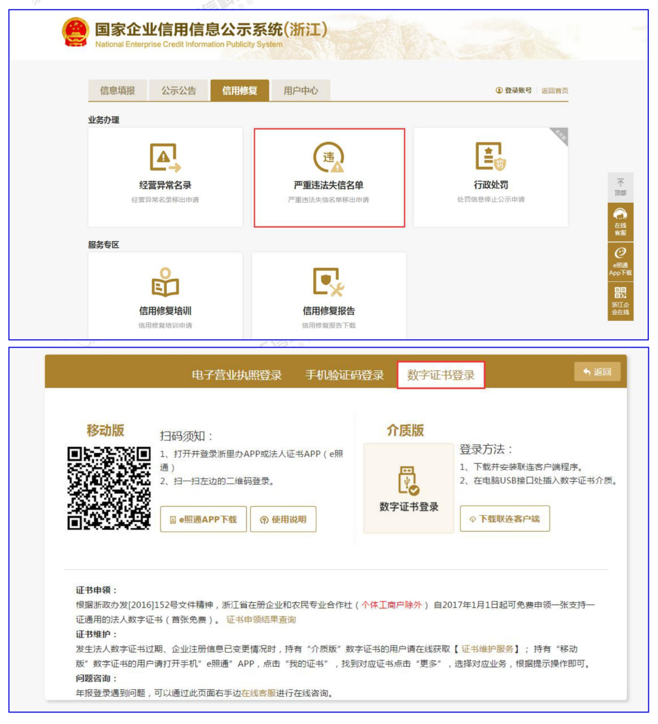
Task: Switch to 电子营业执照登录 tab
Action: point(237,375)
